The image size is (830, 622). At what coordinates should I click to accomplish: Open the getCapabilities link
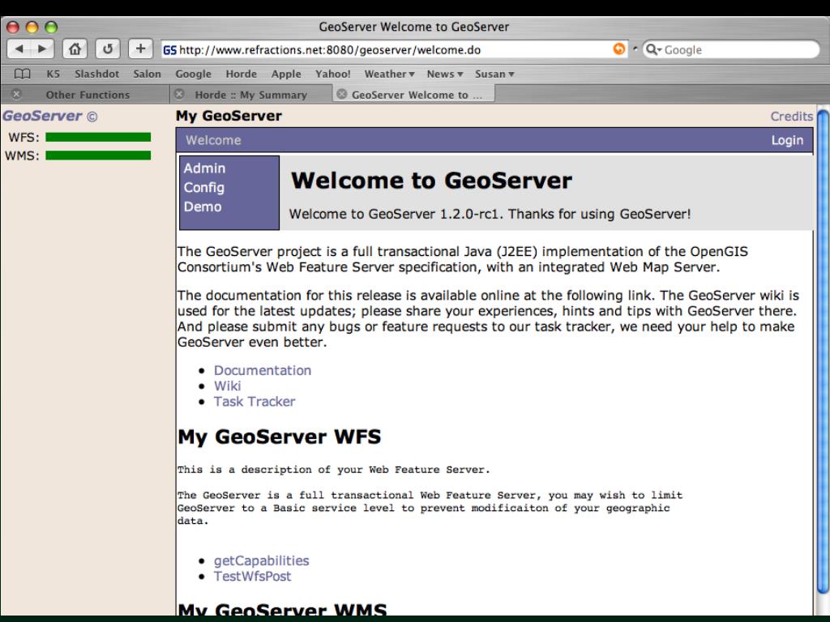tap(262, 560)
